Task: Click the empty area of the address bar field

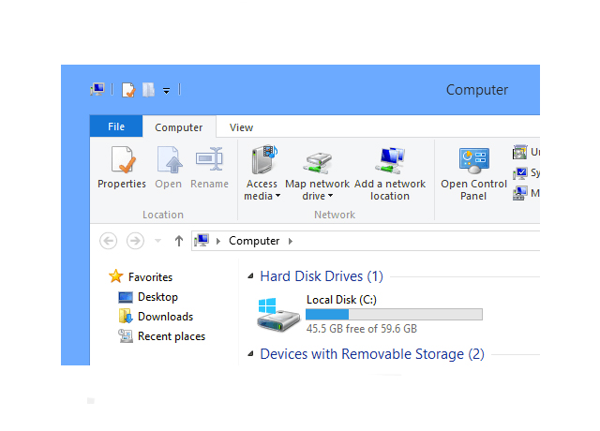Action: pyautogui.click(x=417, y=241)
